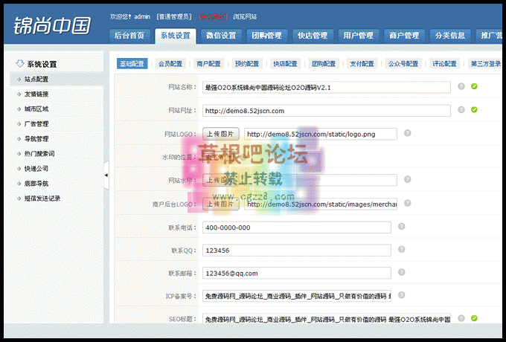This screenshot has width=506, height=342.
Task: Open the 团购管理 tab
Action: click(x=267, y=36)
